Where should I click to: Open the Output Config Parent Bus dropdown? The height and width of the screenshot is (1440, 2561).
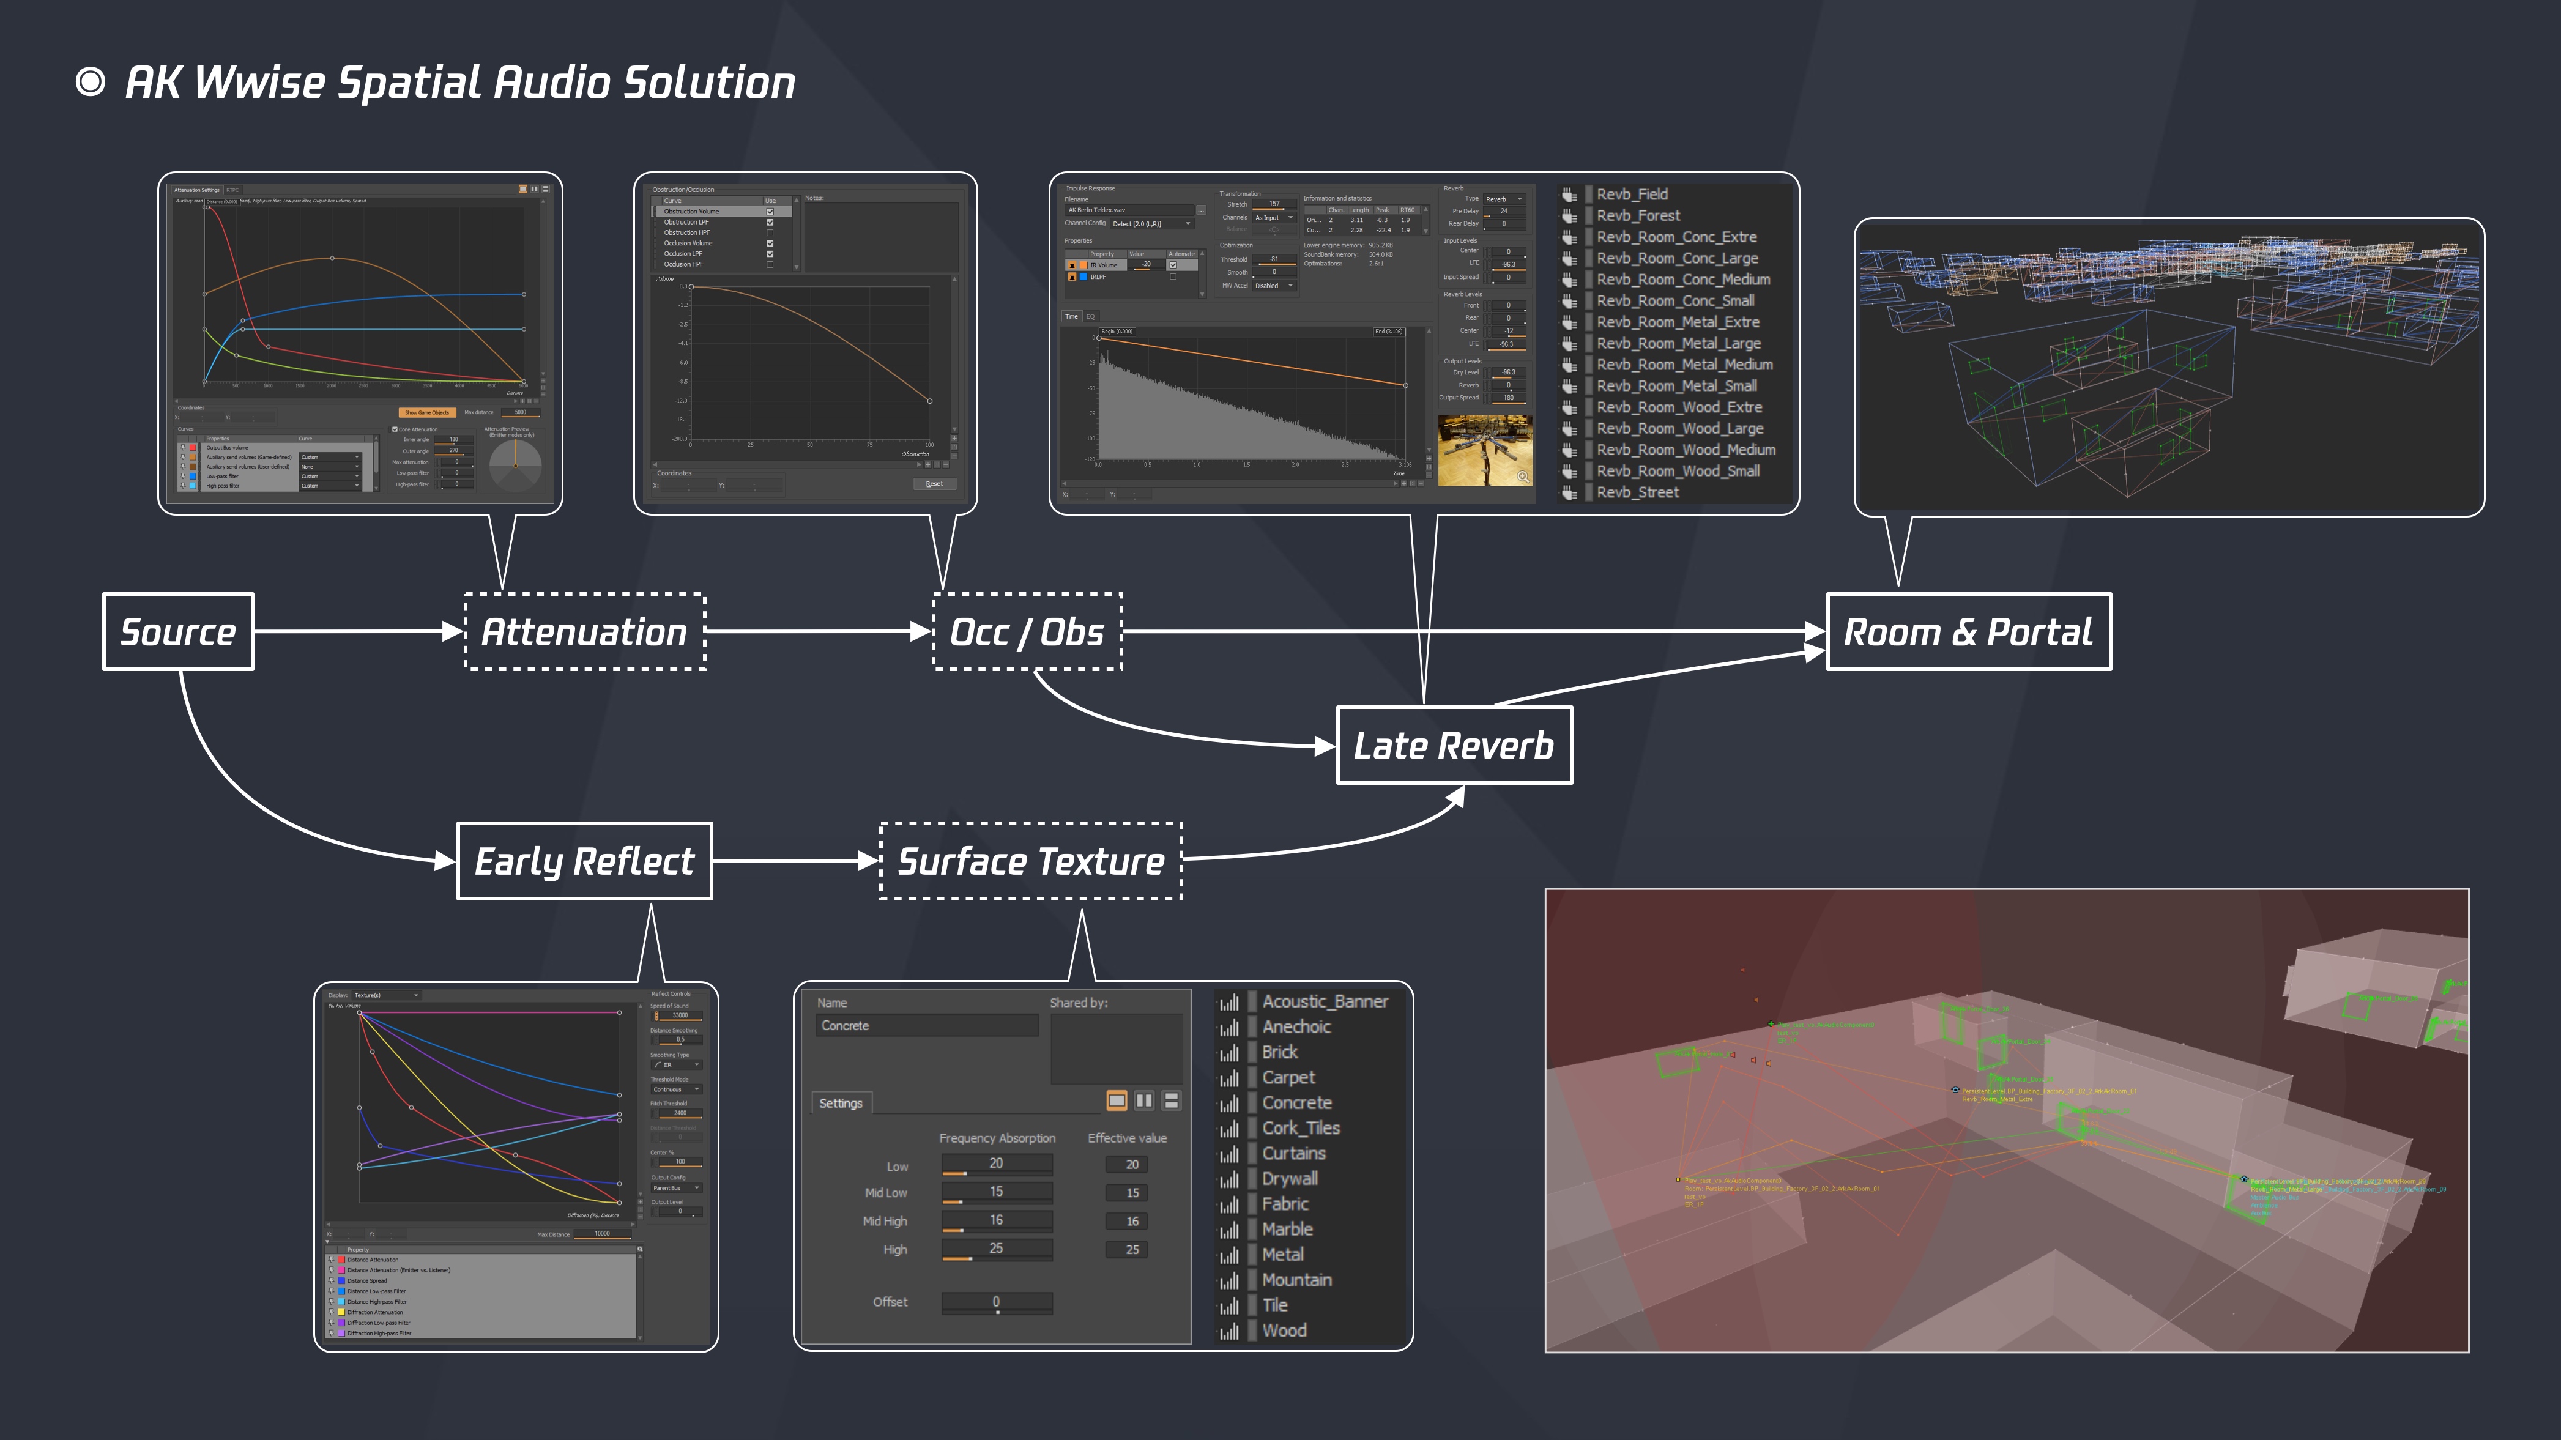click(677, 1187)
